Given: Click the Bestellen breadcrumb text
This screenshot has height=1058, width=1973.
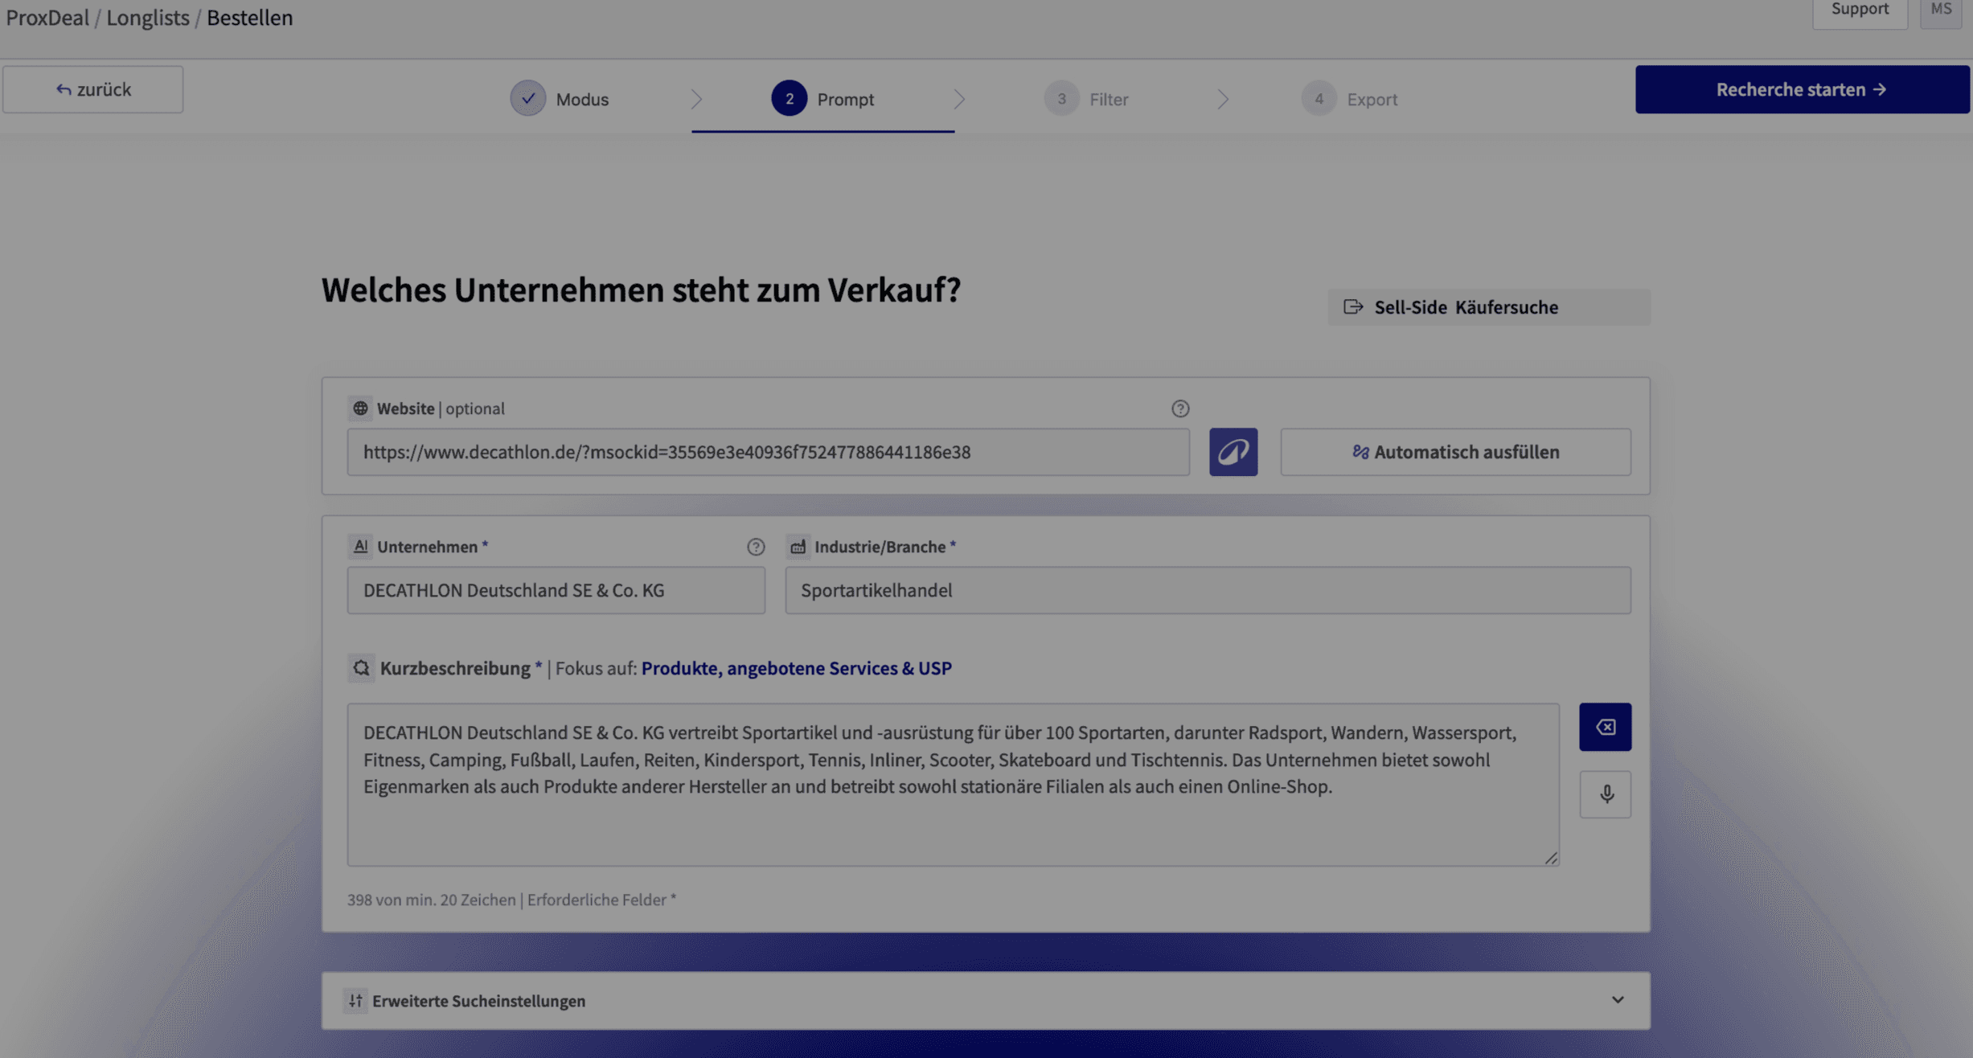Looking at the screenshot, I should 249,18.
